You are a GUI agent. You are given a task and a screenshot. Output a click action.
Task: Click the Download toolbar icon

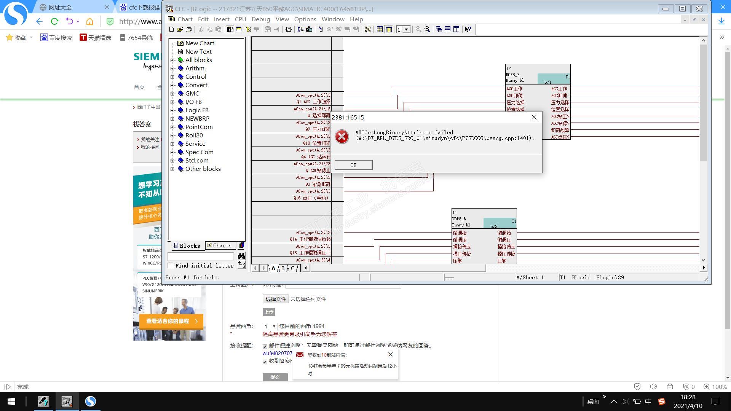309,29
